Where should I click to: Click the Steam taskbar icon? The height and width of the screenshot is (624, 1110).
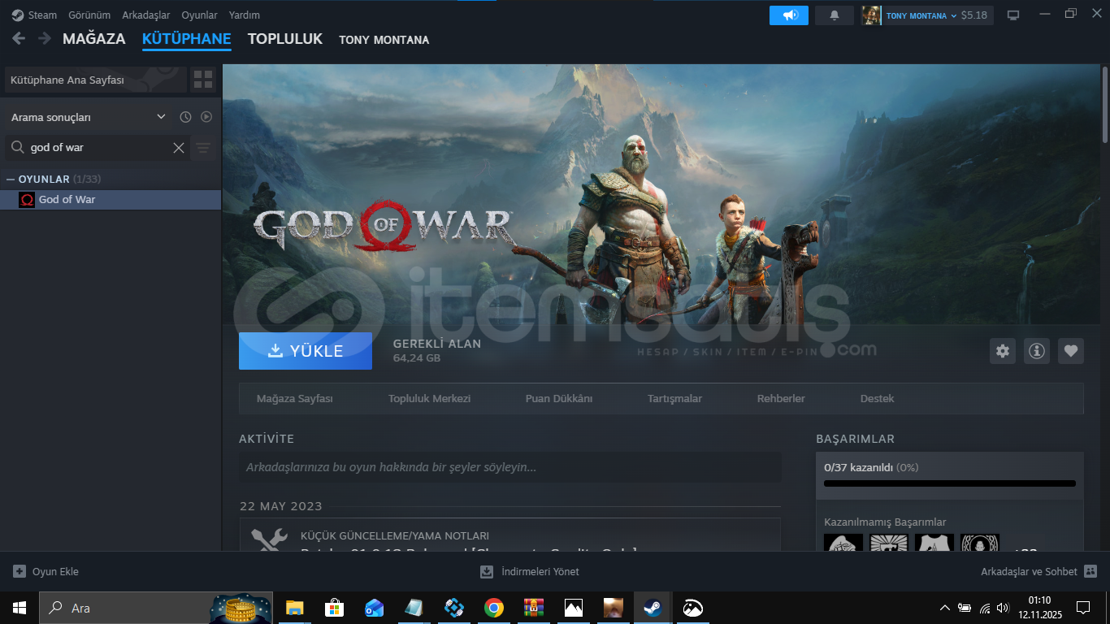653,608
